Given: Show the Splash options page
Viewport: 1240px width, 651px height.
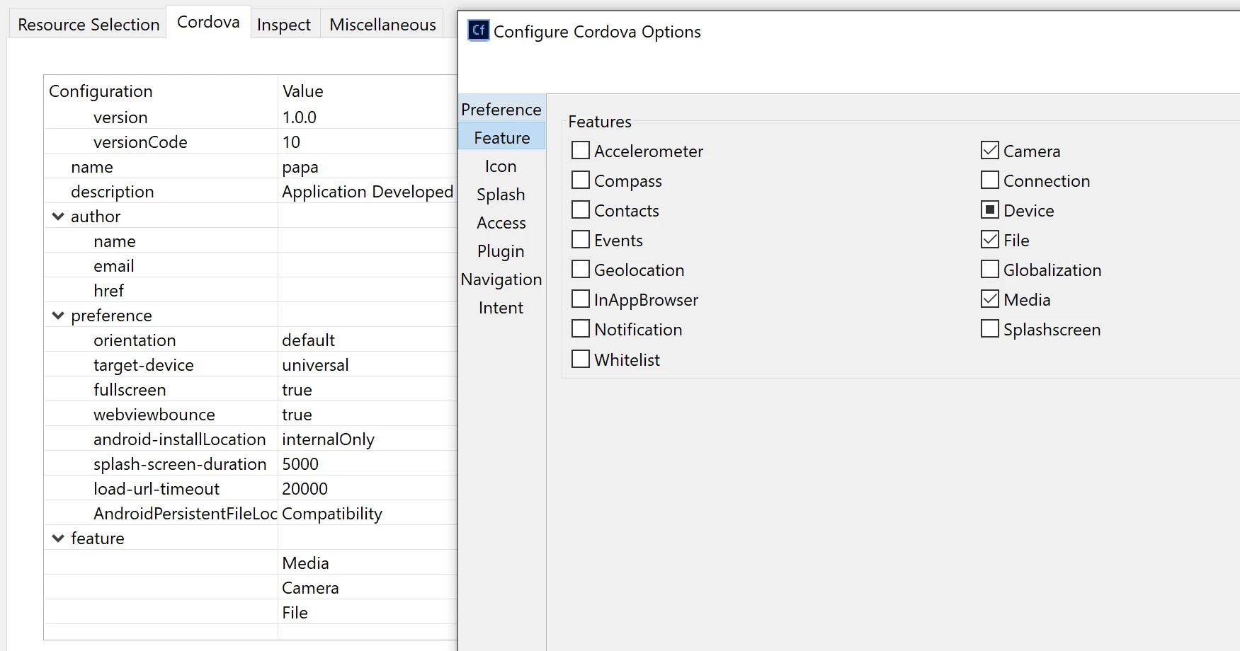Looking at the screenshot, I should pyautogui.click(x=501, y=194).
